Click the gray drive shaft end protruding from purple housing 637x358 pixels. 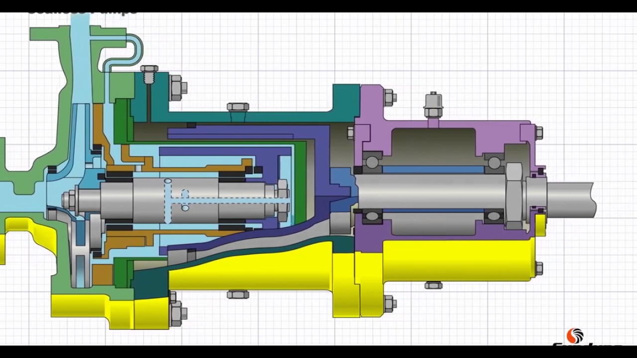pos(571,200)
